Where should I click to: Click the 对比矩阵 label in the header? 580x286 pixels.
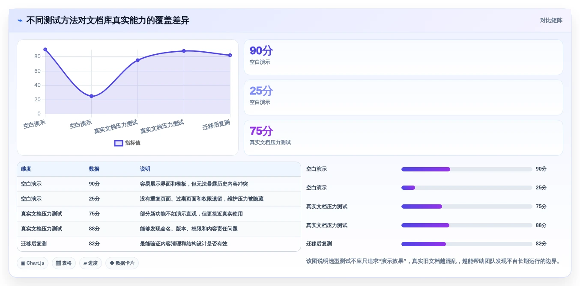tap(551, 21)
